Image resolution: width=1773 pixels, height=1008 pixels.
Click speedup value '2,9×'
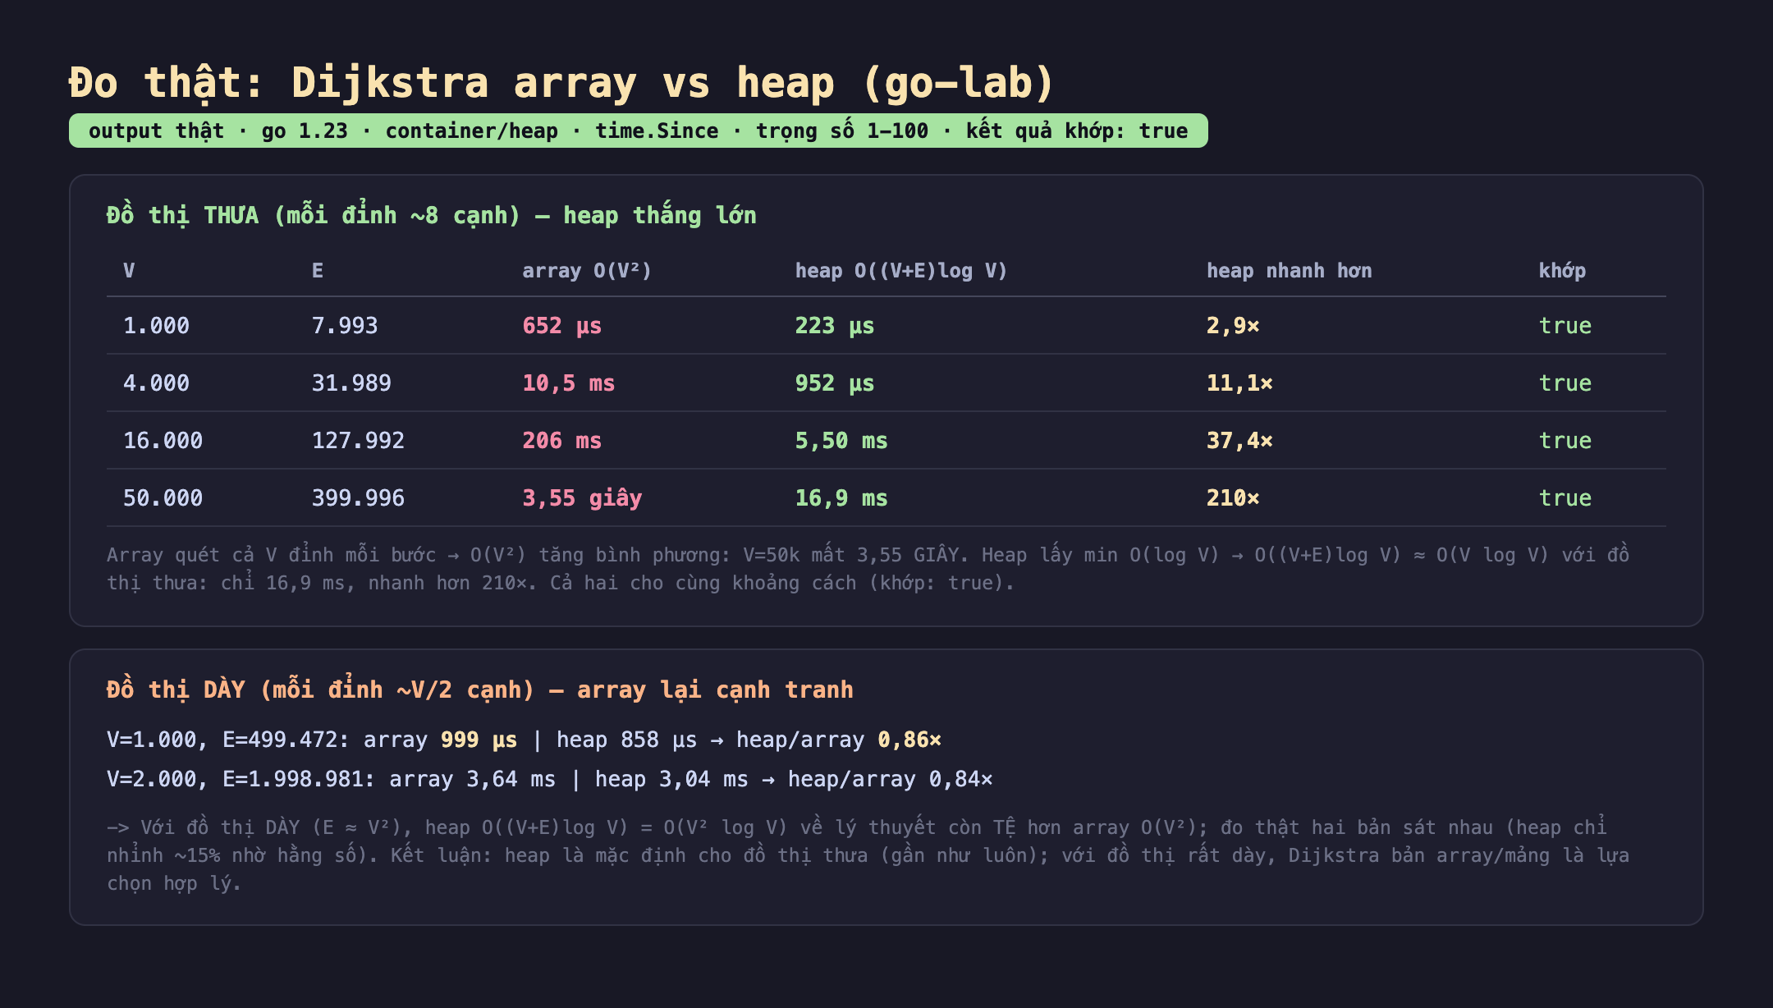pyautogui.click(x=1233, y=326)
